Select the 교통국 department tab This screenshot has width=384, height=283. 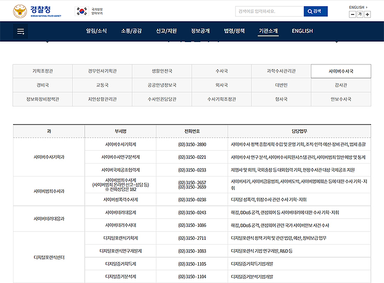pos(102,85)
